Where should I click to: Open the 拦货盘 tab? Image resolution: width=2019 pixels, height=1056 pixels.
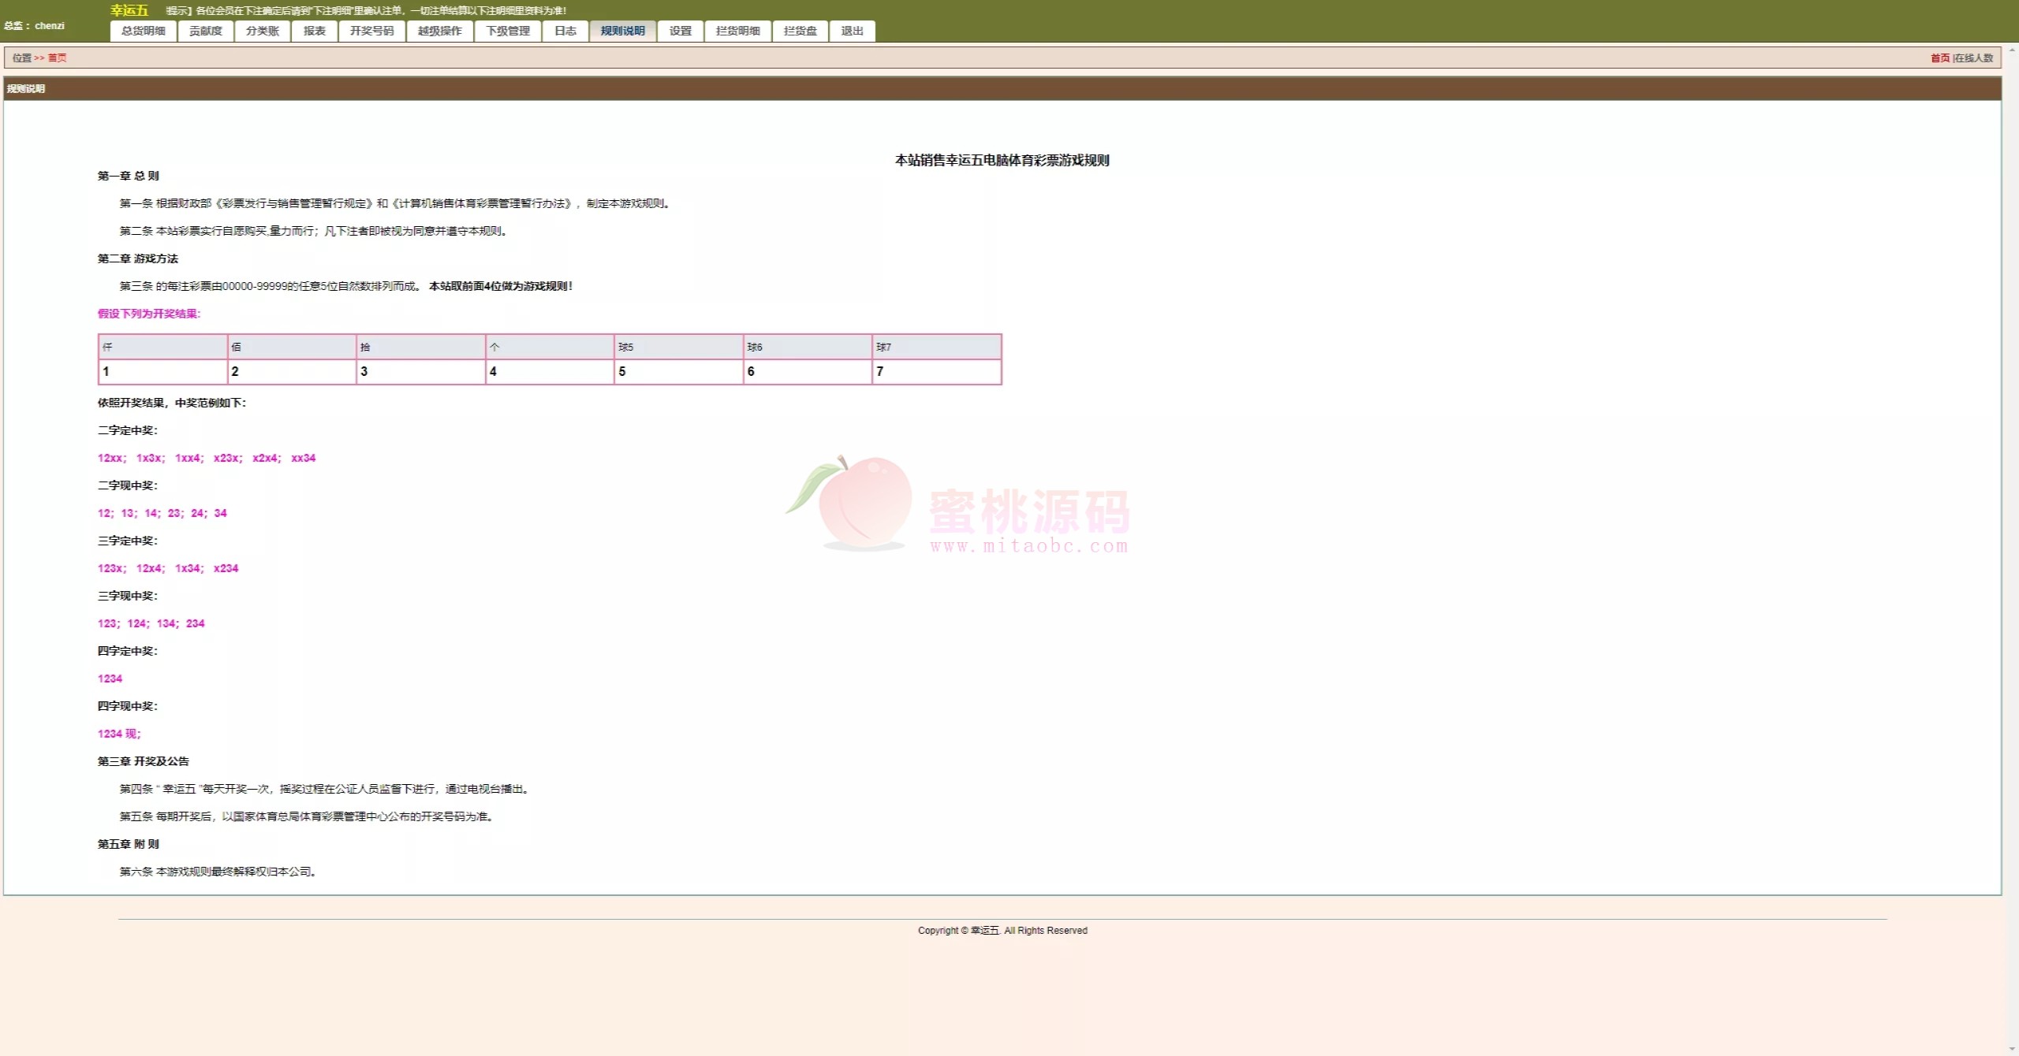[x=801, y=31]
